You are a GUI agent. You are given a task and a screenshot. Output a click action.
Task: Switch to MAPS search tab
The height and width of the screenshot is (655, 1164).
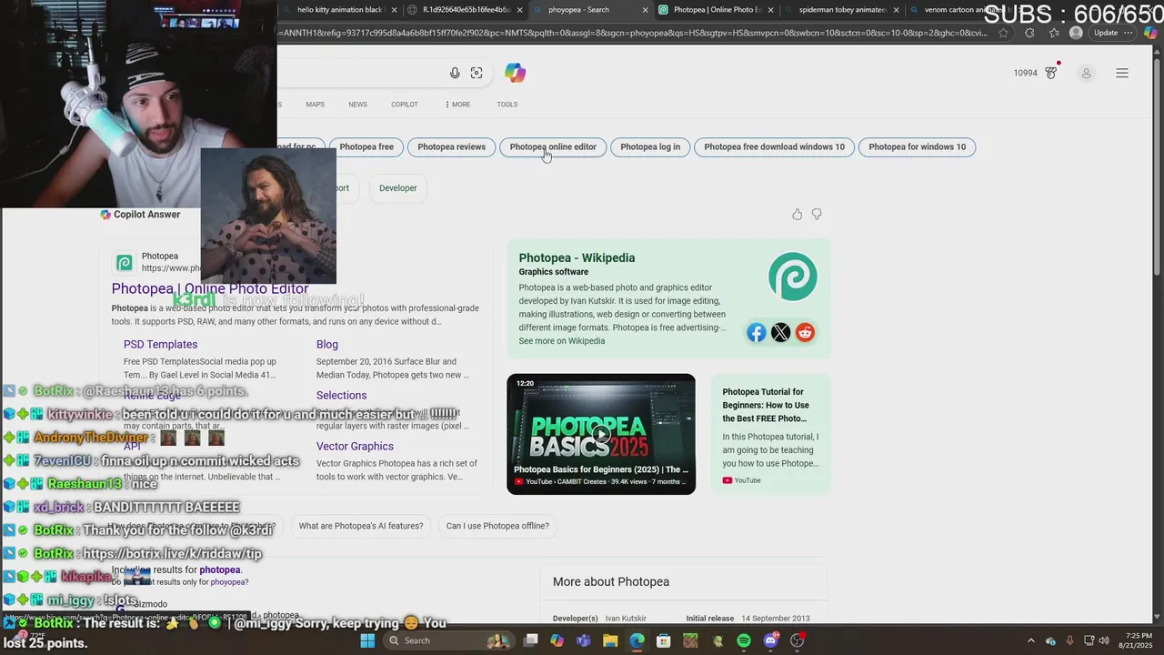[x=315, y=105]
